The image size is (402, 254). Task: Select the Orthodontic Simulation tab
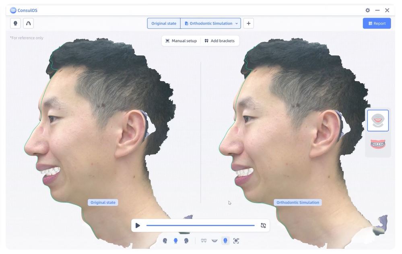(x=208, y=23)
